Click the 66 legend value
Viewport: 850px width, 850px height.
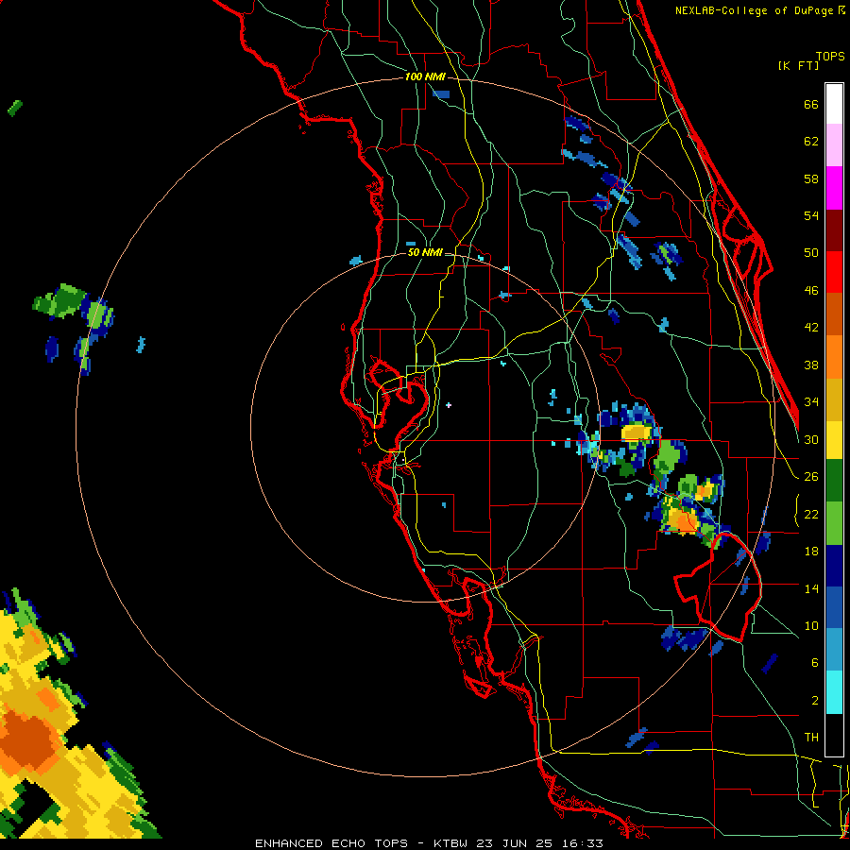811,104
